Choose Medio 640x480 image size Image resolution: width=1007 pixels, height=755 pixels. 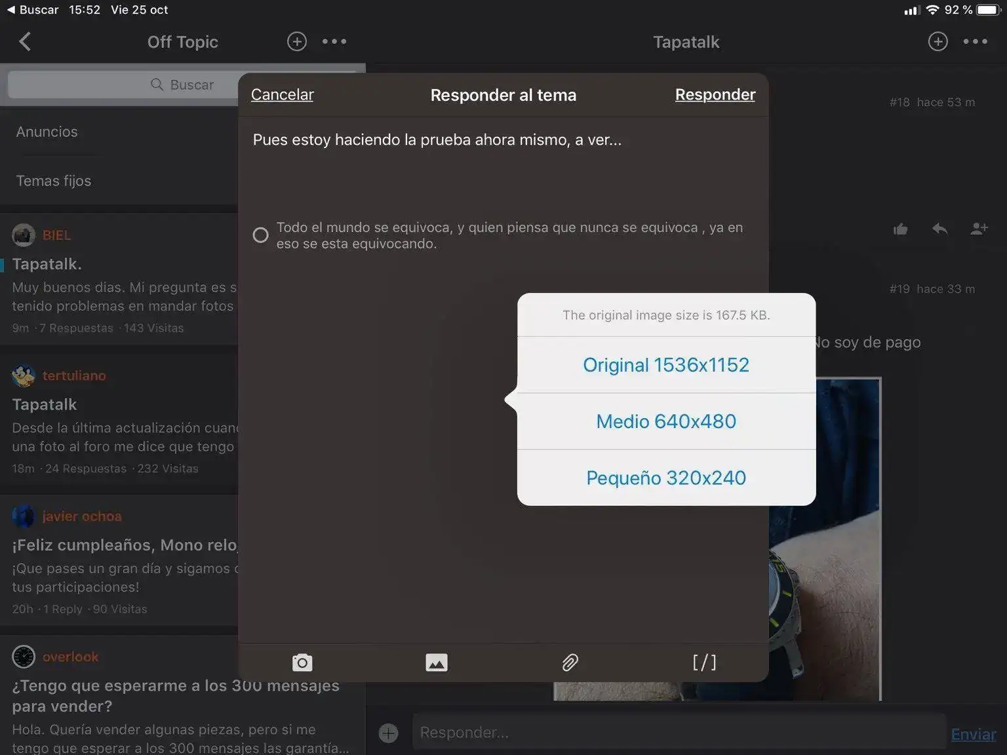pos(666,421)
